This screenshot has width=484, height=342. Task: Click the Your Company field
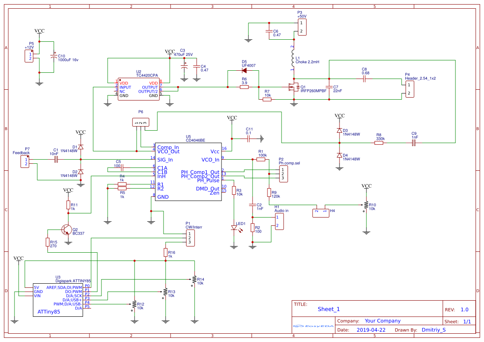coord(383,321)
